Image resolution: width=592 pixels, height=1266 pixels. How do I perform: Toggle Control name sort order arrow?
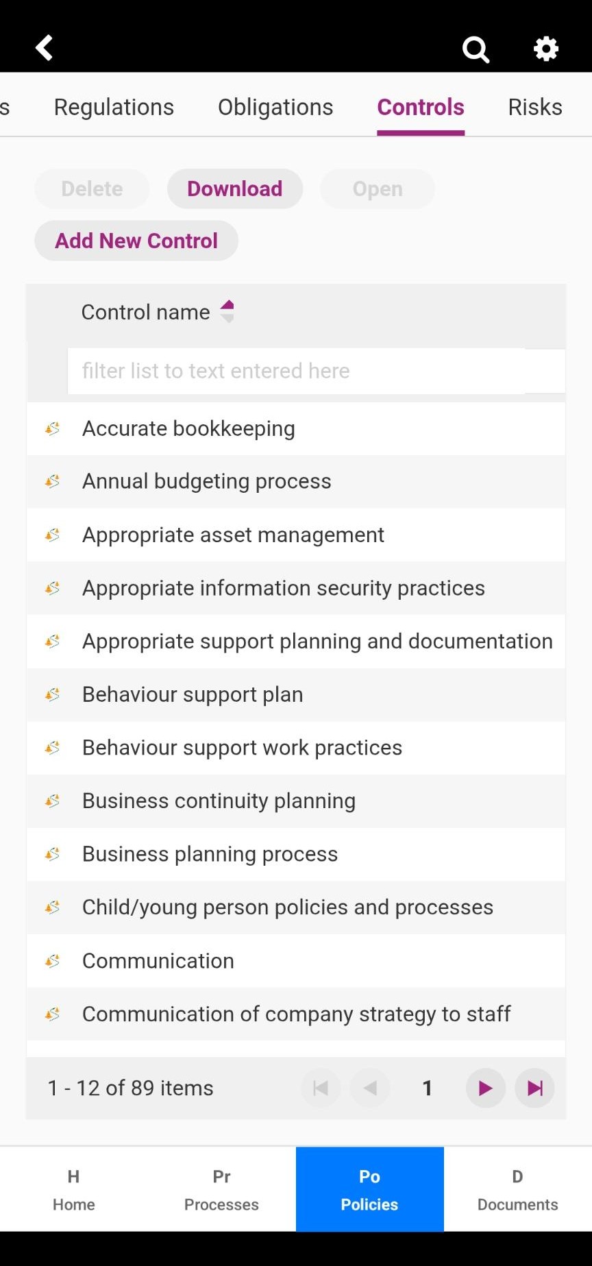tap(227, 311)
